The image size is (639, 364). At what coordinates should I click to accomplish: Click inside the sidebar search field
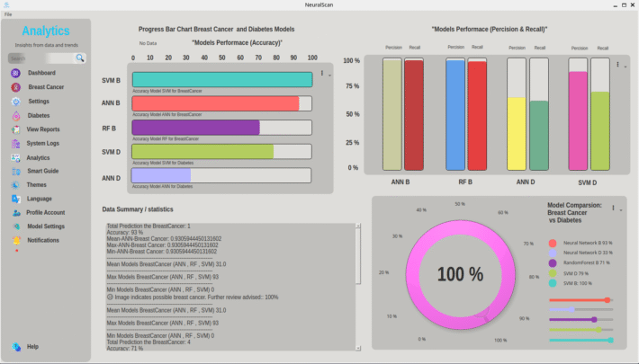(x=40, y=58)
